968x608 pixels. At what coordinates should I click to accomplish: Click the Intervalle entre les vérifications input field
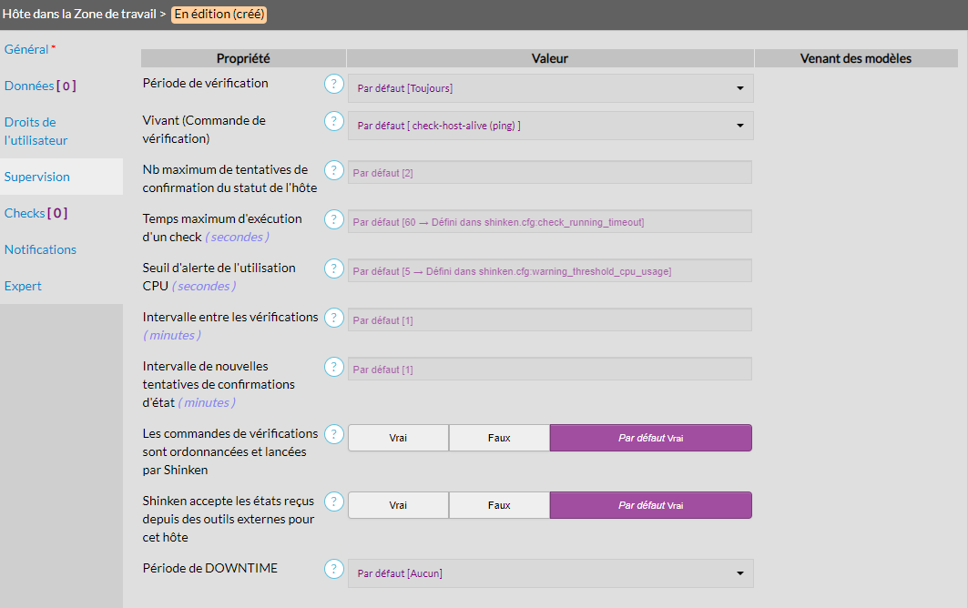(x=549, y=319)
